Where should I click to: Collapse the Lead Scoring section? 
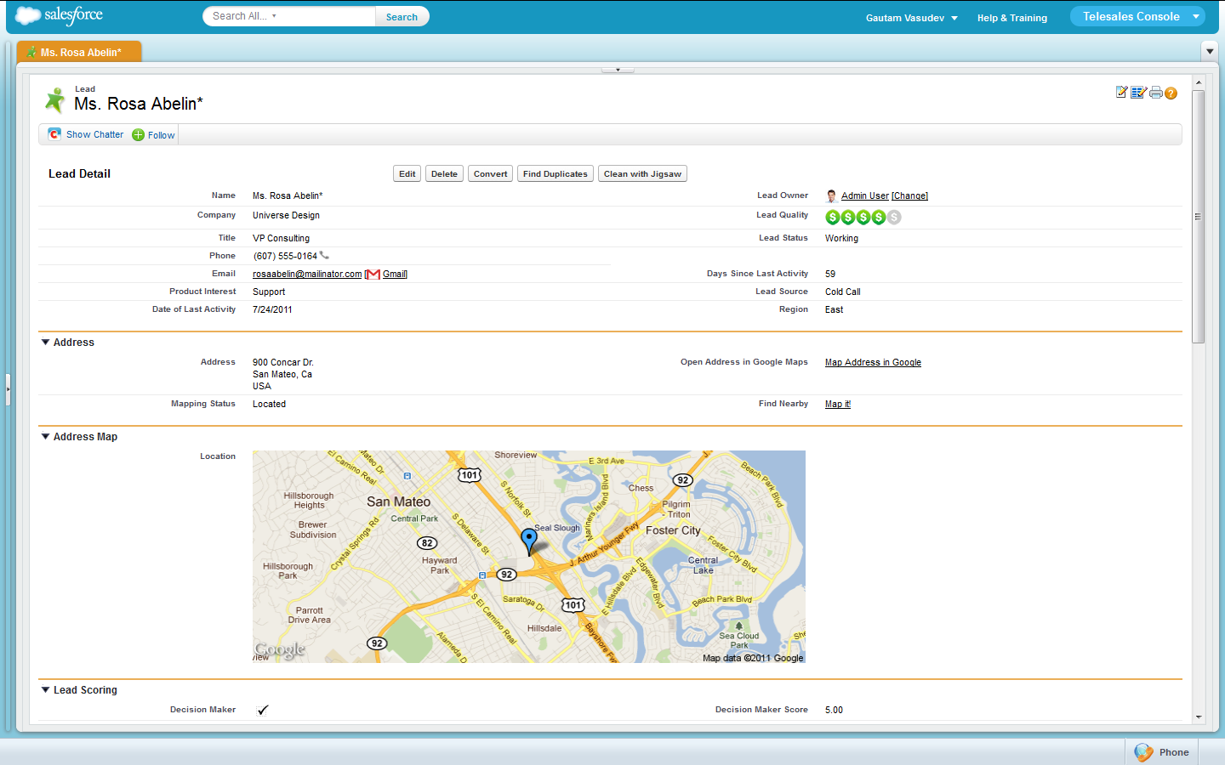[x=46, y=690]
